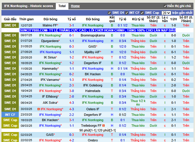The width and height of the screenshot is (195, 142).
Task: Click date 22/02/25 cell
Action: (x=26, y=140)
